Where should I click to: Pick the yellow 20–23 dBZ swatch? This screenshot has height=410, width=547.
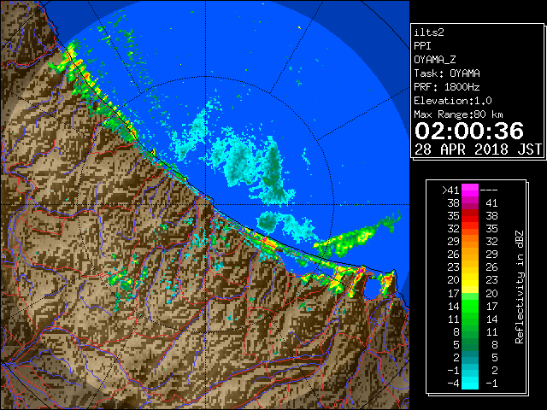470,280
